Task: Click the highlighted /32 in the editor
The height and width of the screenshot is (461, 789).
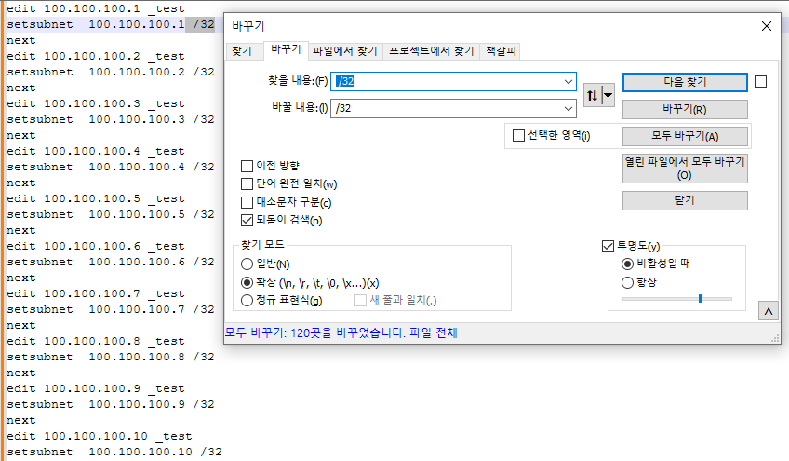Action: pos(200,25)
